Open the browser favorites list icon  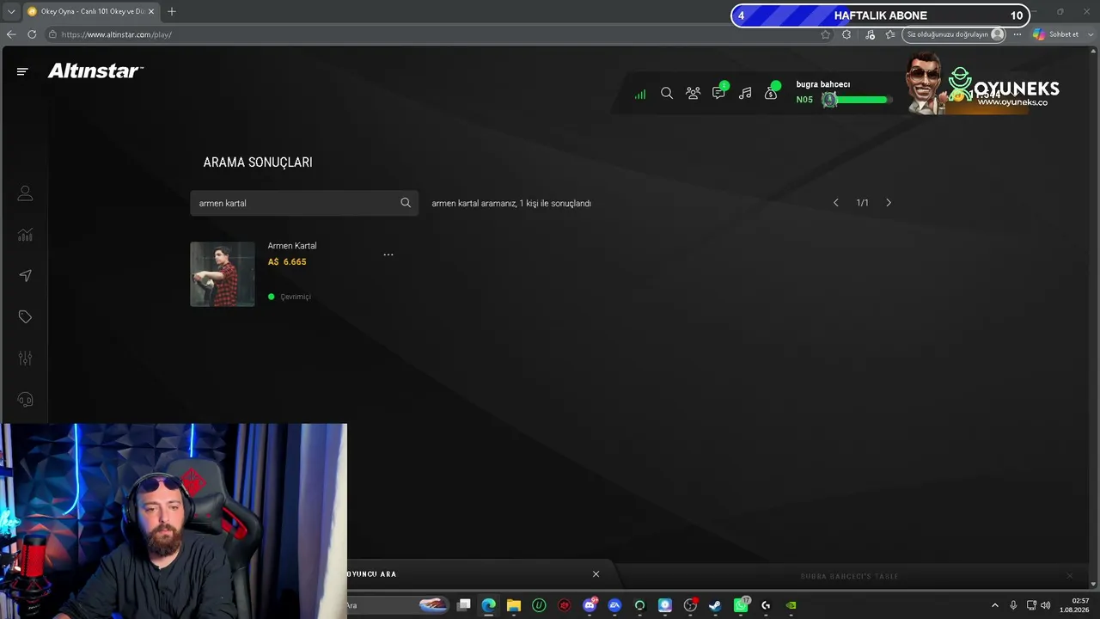[890, 34]
